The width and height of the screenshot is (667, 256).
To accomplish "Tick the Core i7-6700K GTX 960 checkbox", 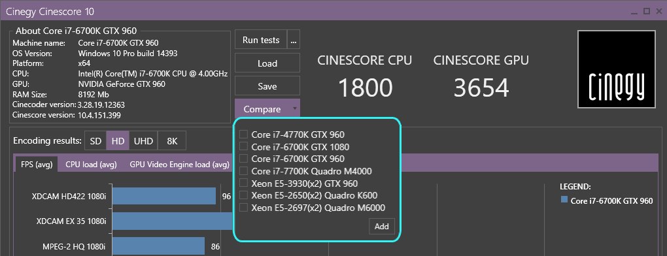I will (243, 159).
